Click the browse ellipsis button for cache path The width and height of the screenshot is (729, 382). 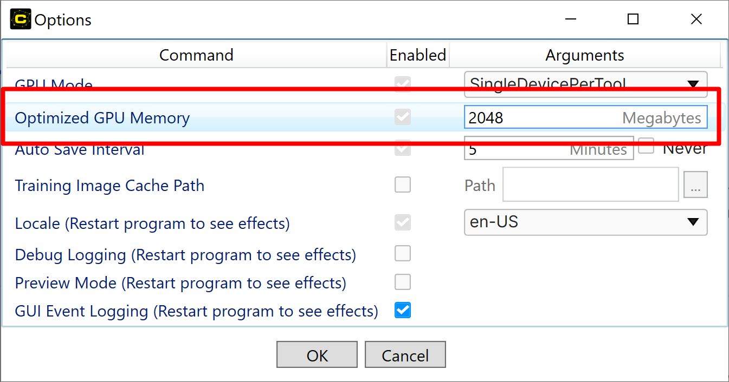[695, 186]
